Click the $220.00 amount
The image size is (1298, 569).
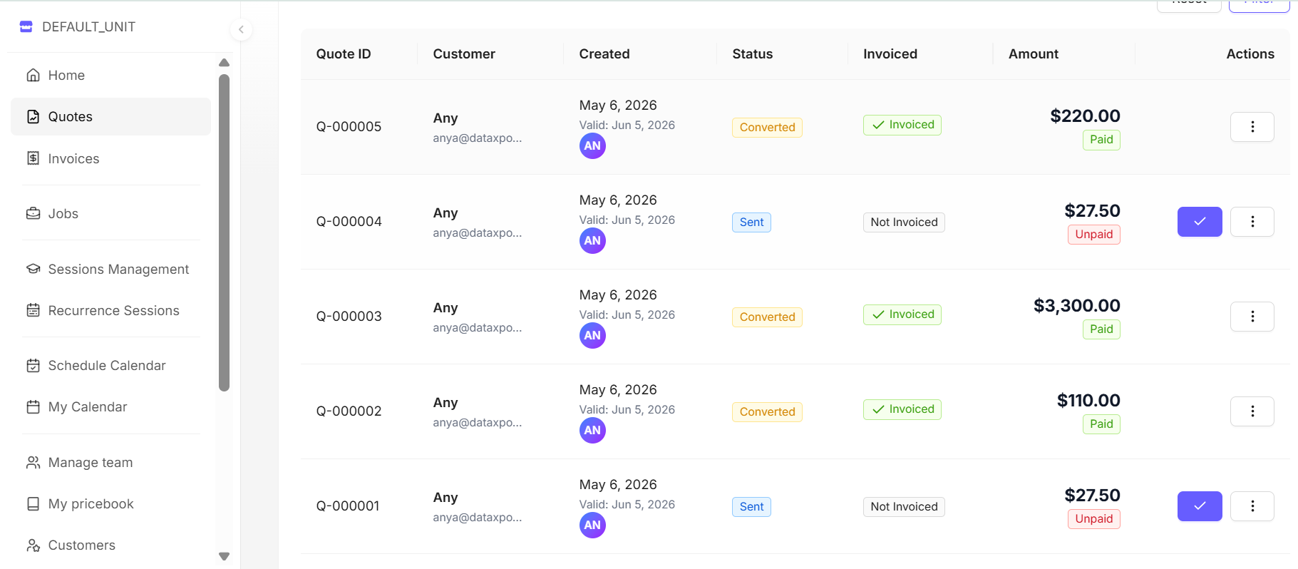click(1085, 116)
